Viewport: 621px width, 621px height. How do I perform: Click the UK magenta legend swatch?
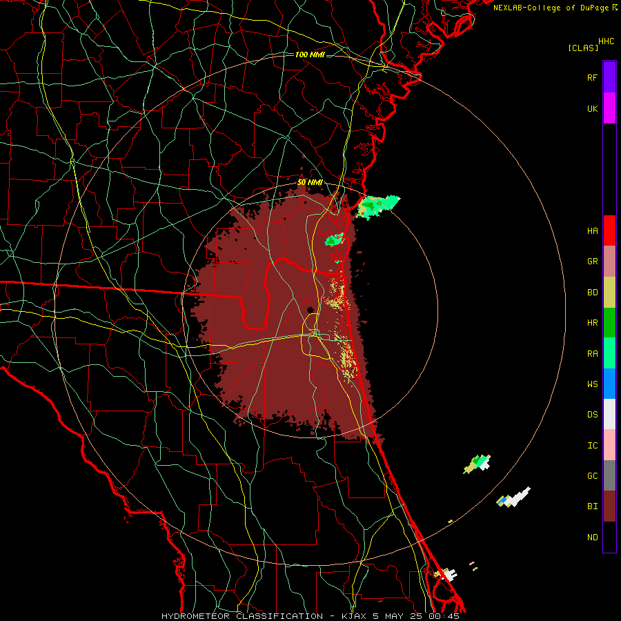[x=609, y=108]
